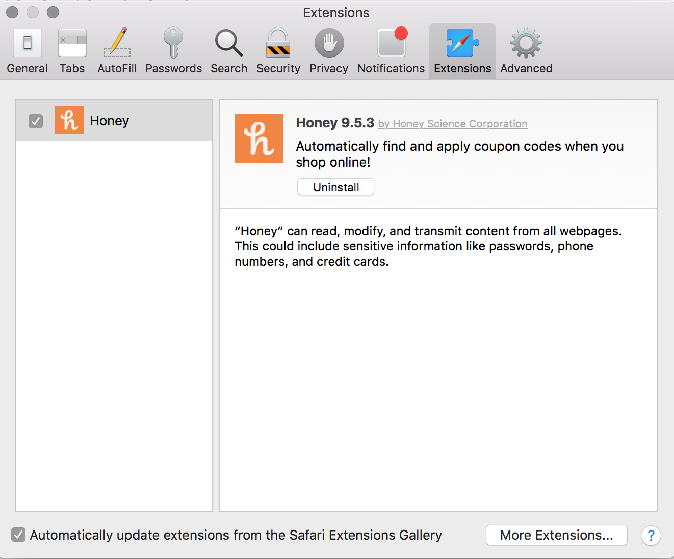674x559 pixels.
Task: Open the Search magnifier icon
Action: point(229,43)
